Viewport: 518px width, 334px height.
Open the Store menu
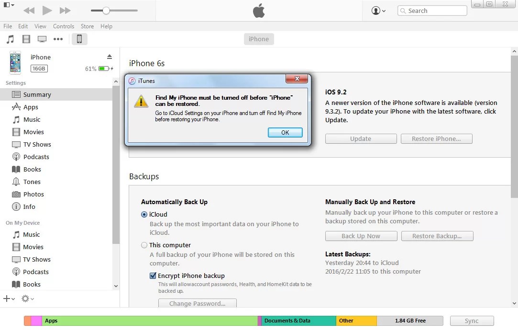coord(87,26)
